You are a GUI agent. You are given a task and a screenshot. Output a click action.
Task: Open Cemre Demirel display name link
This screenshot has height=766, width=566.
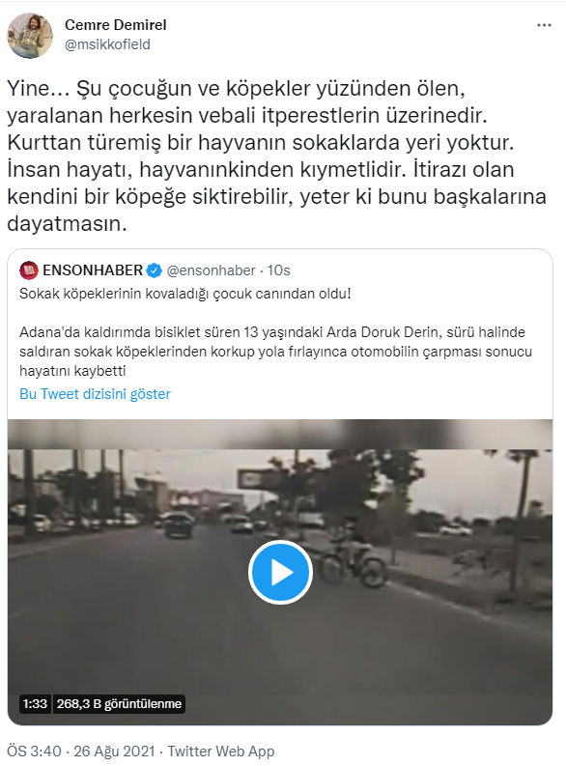[116, 25]
